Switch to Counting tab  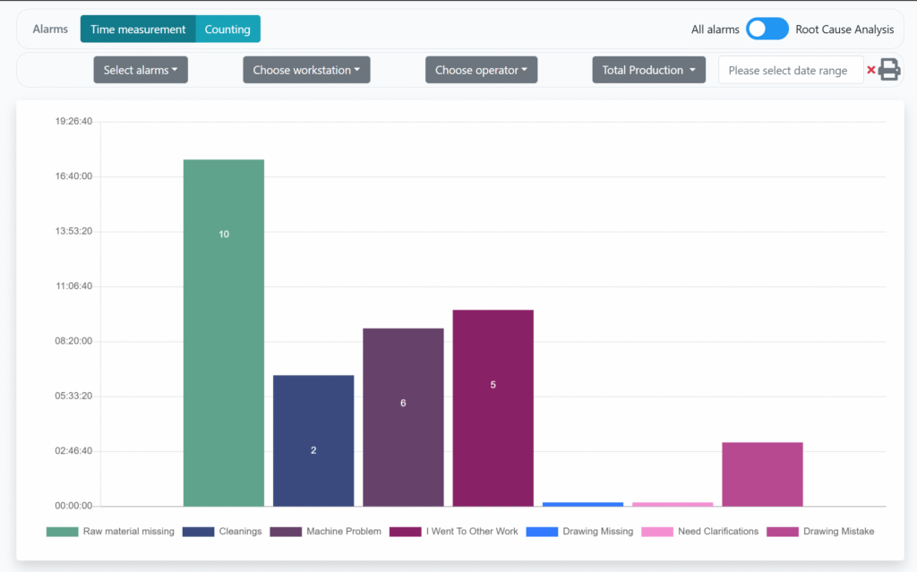coord(227,30)
